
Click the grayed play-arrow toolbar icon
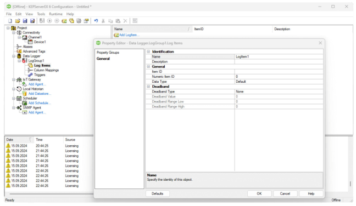click(49, 21)
